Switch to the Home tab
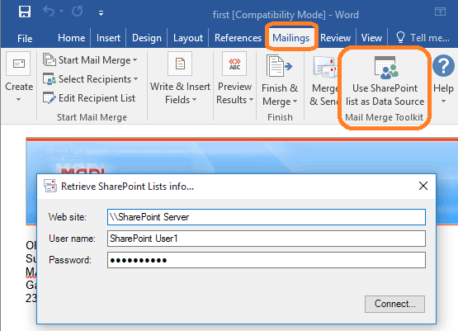 coord(71,38)
